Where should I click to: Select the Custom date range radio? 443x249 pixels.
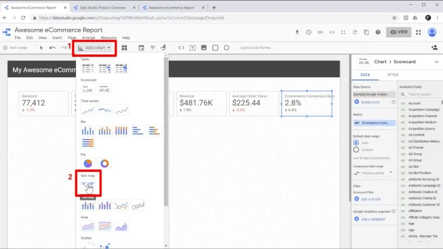[356, 150]
